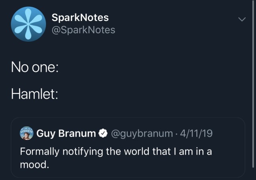Click the word "Formally" in quoted tweet
The width and height of the screenshot is (256, 180).
click(x=40, y=152)
